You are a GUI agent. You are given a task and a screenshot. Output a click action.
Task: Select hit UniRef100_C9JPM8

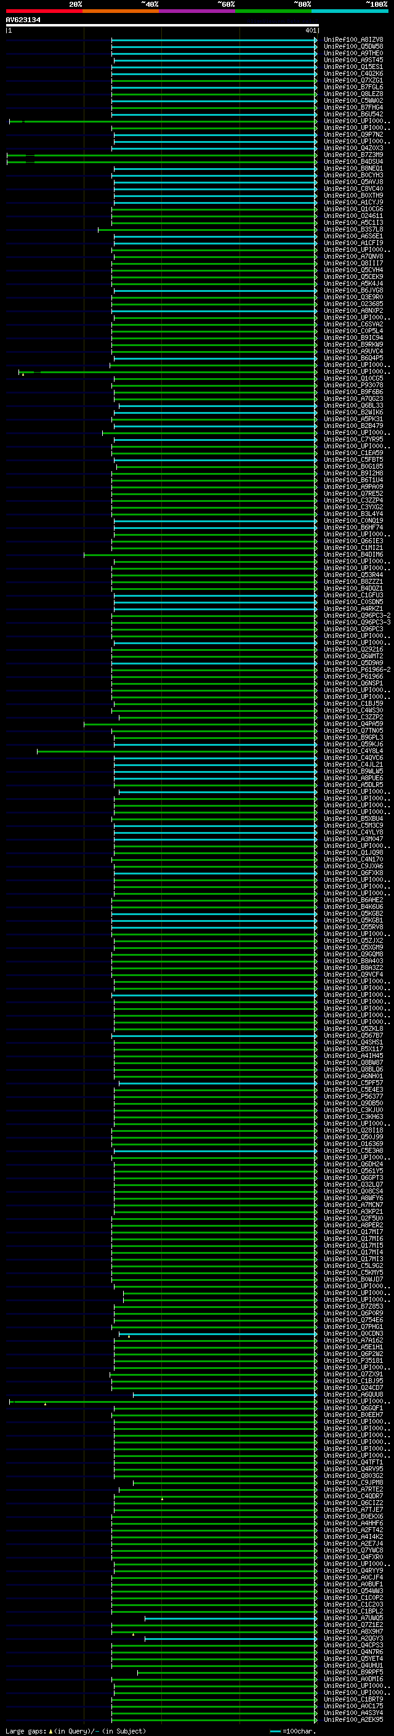(353, 1483)
